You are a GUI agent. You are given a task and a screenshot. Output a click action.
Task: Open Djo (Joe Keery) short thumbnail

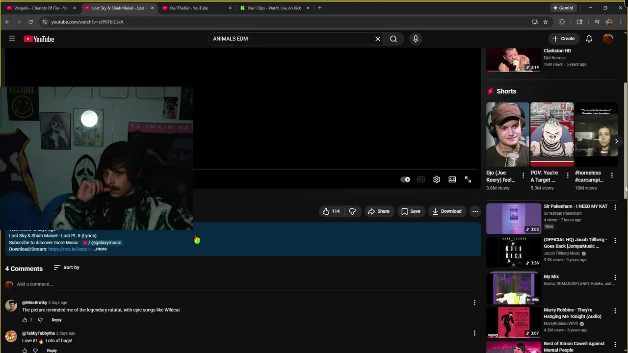pyautogui.click(x=508, y=134)
